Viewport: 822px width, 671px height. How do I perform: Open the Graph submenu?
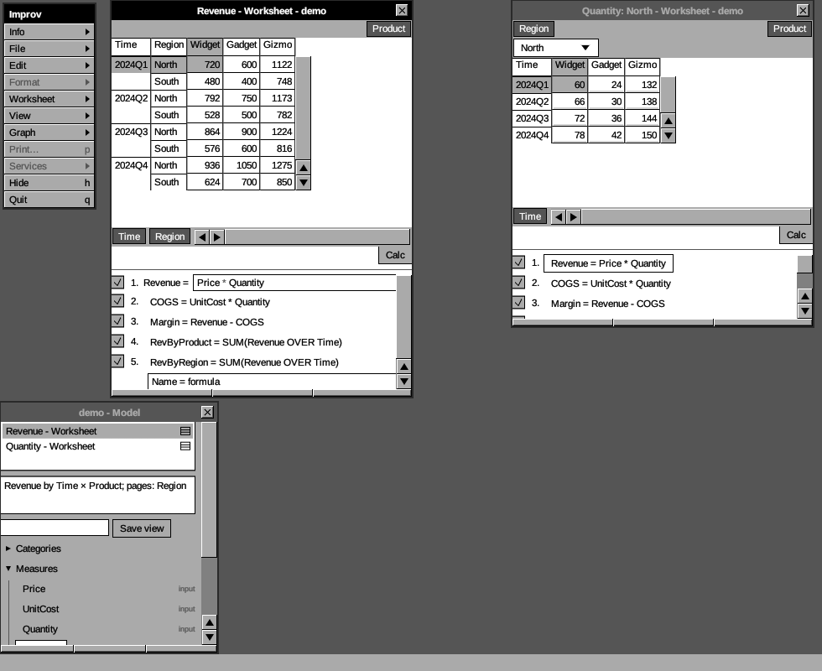[x=49, y=133]
